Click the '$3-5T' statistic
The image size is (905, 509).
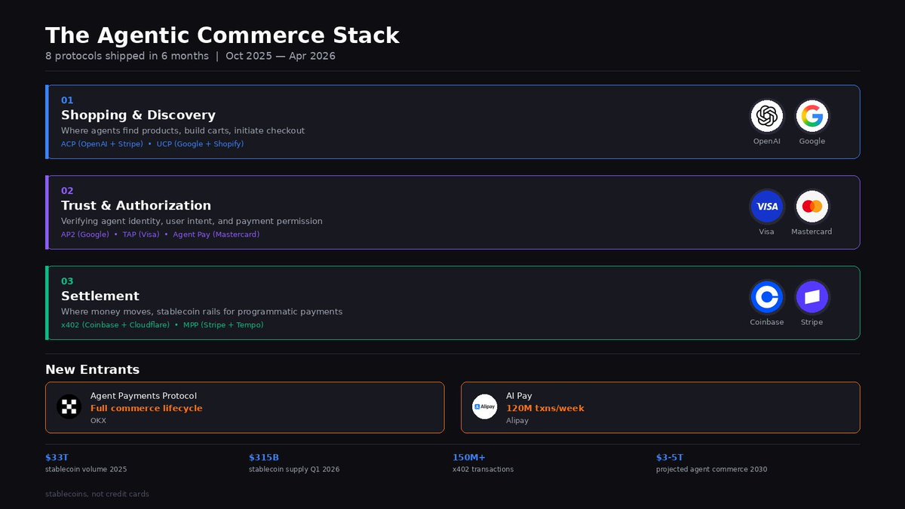670,458
